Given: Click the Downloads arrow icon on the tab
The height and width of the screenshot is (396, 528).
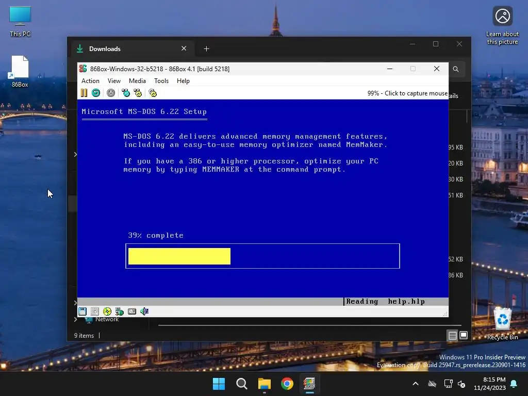Looking at the screenshot, I should click(80, 48).
